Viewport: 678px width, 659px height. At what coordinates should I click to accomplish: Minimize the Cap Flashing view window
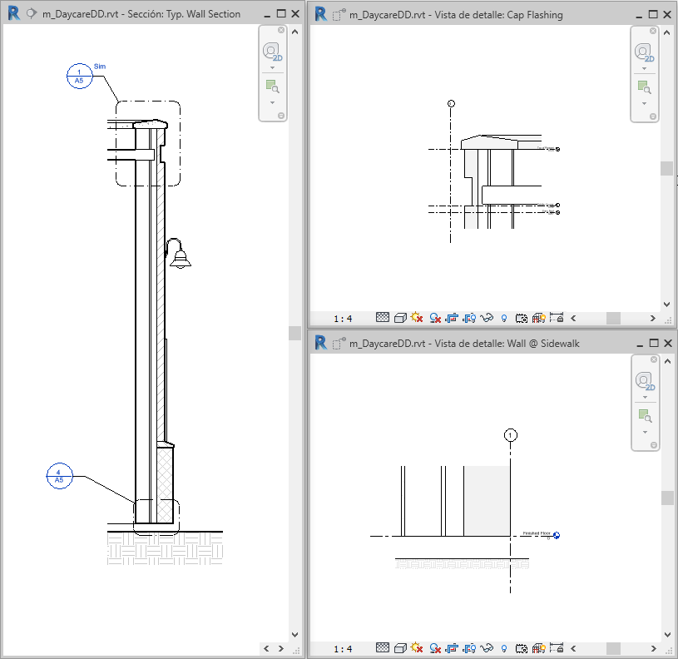click(639, 15)
